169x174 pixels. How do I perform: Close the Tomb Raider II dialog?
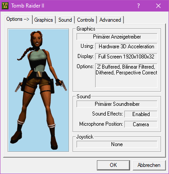158,6
